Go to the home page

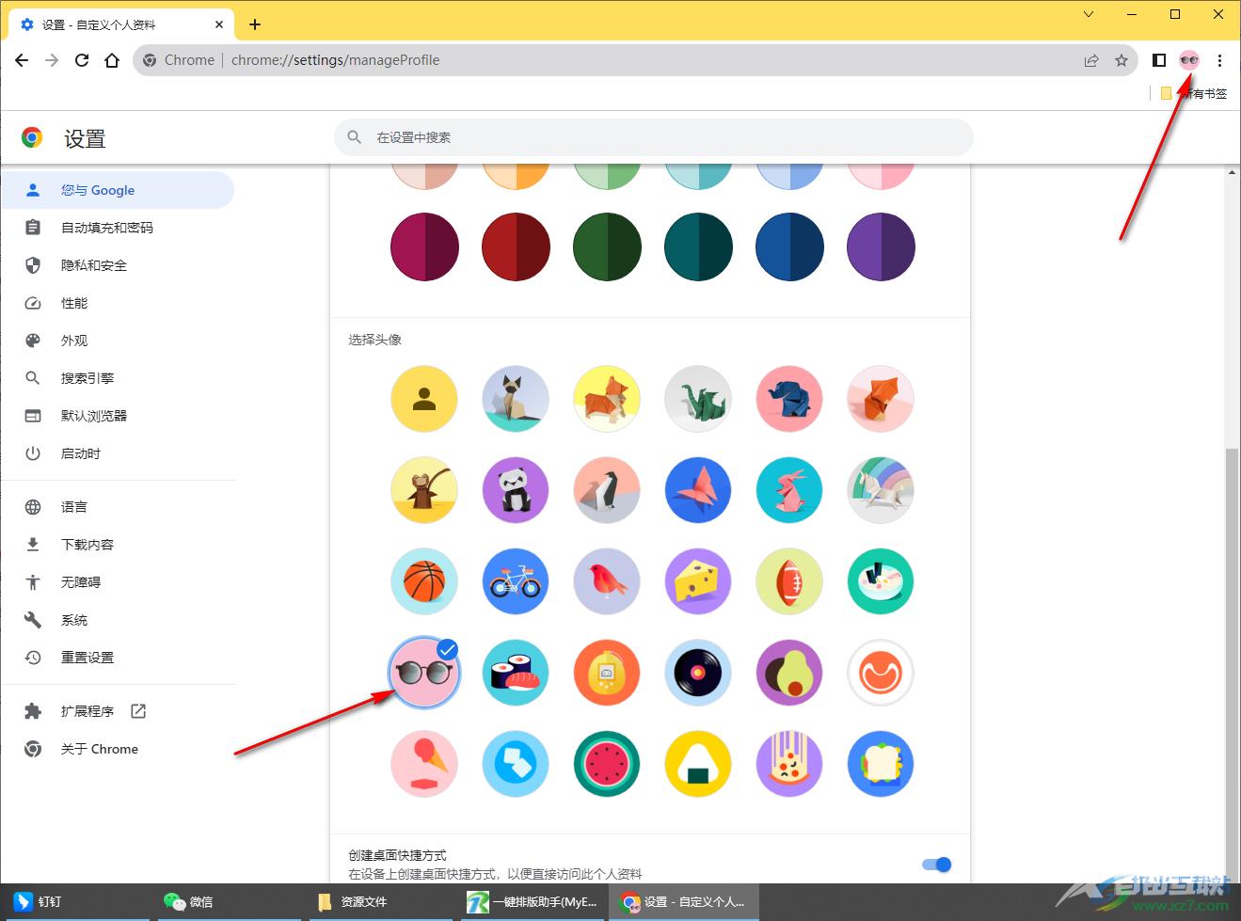point(112,60)
